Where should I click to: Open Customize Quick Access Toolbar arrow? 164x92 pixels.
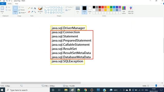pyautogui.click(x=12, y=1)
